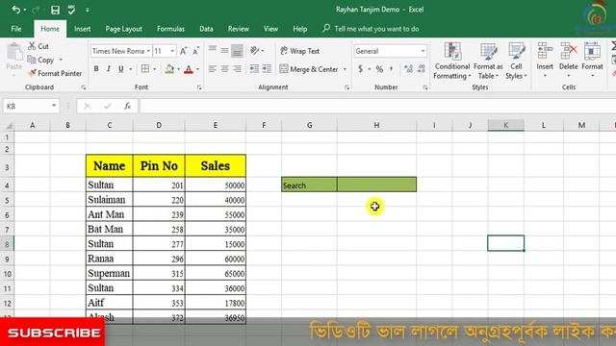The height and width of the screenshot is (346, 616).
Task: Click Format cells button in Cells group
Action: tap(592, 60)
